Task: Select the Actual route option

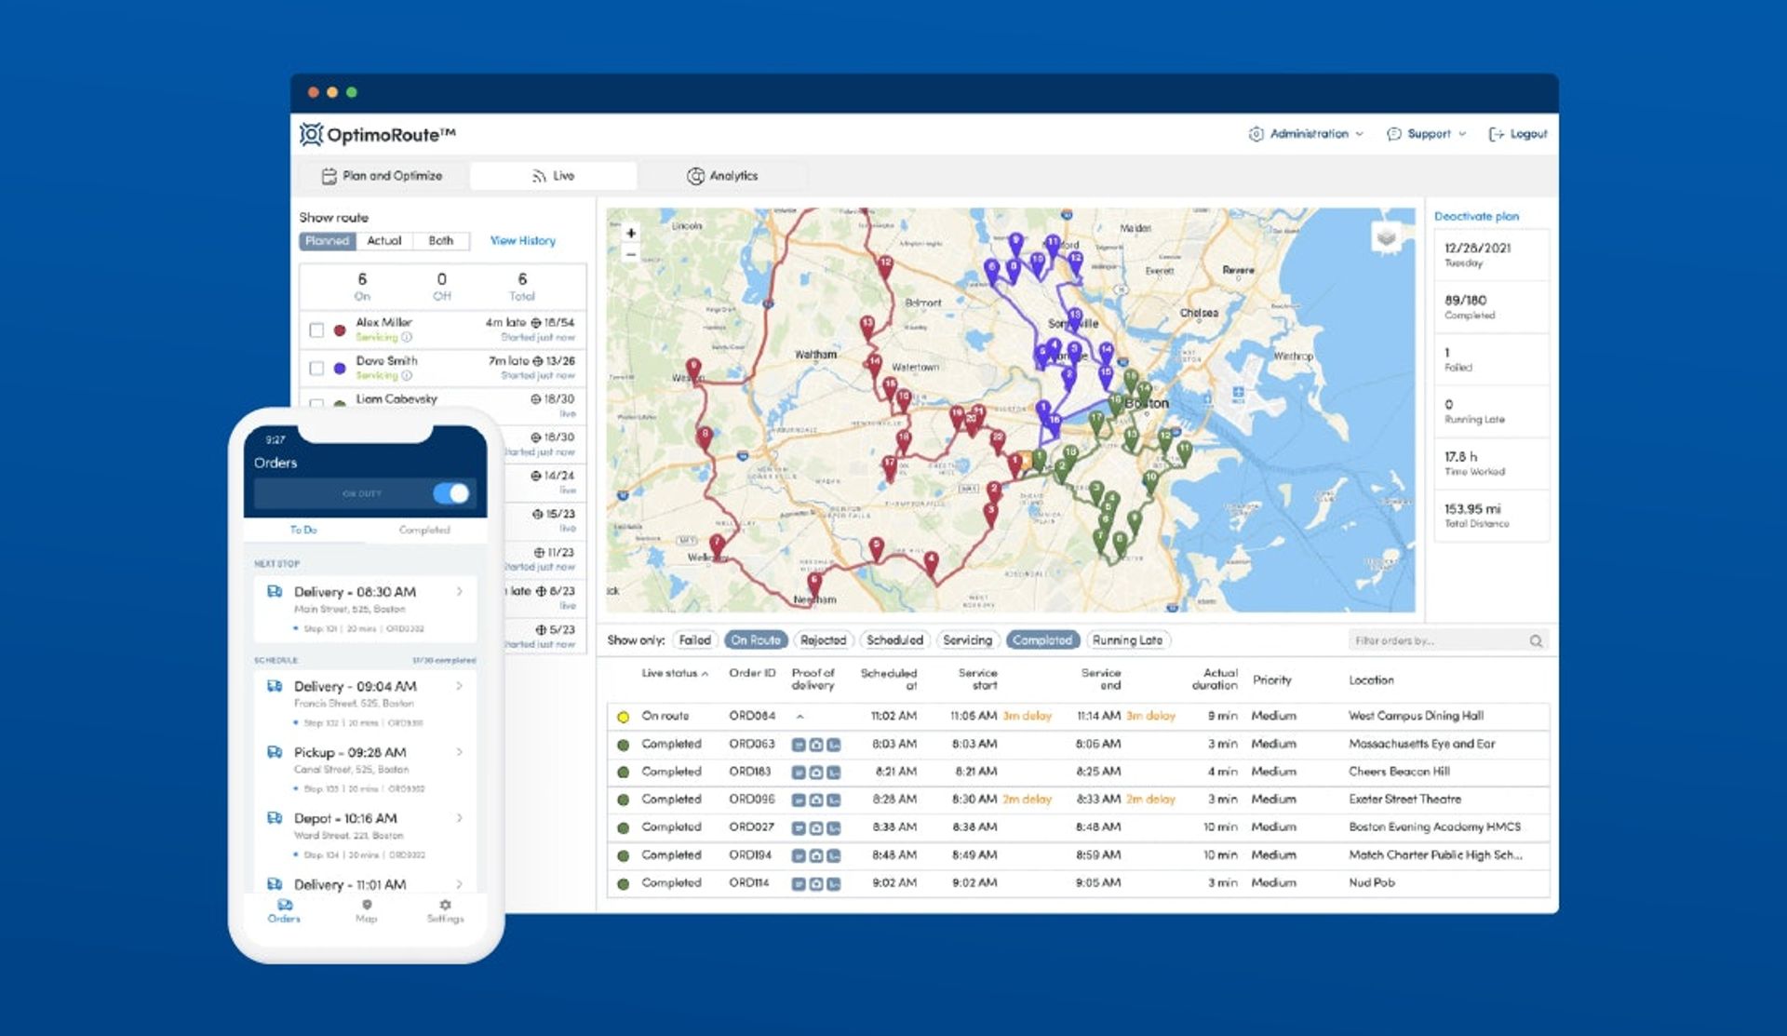Action: point(384,241)
